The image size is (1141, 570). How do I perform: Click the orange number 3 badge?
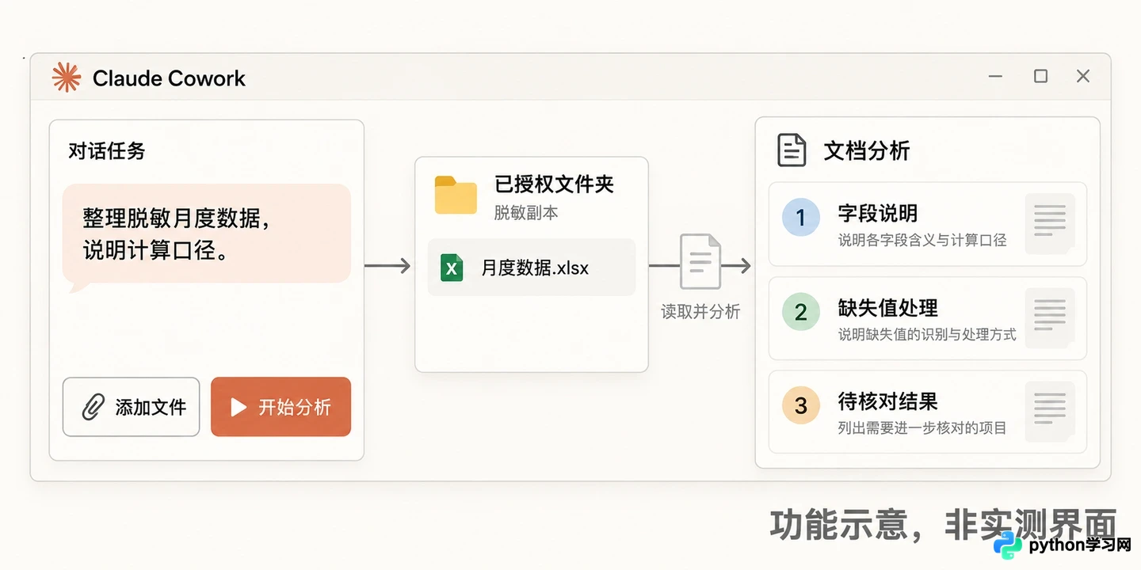[x=800, y=405]
